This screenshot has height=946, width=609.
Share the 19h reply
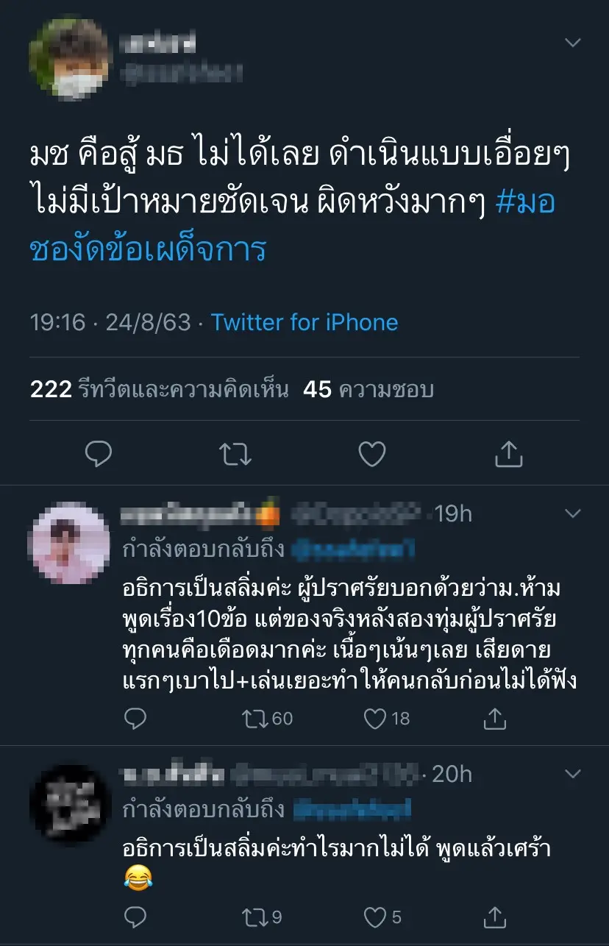coord(496,718)
